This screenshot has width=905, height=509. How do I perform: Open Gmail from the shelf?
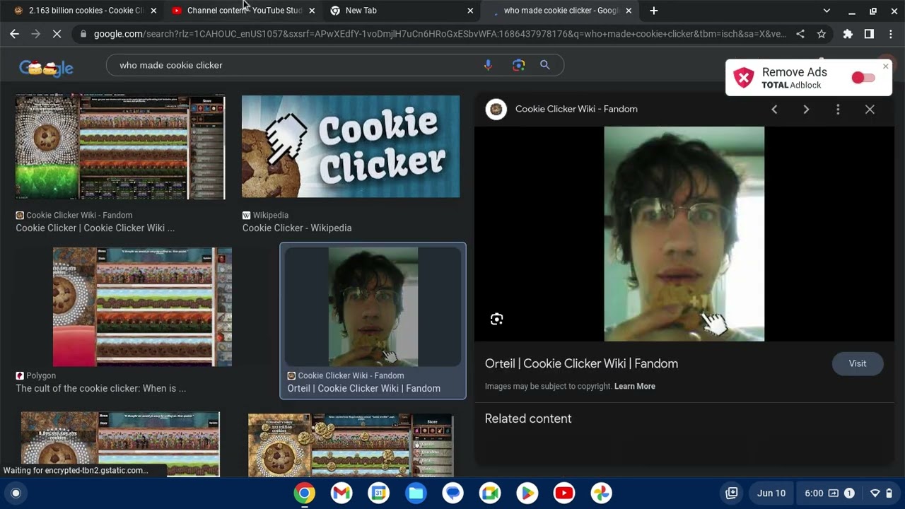[341, 493]
